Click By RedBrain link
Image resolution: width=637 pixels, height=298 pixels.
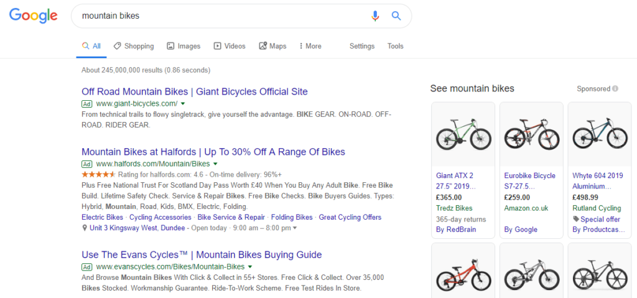click(456, 230)
